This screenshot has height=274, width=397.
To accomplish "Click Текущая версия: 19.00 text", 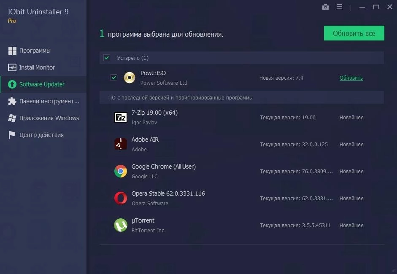I will coord(288,117).
